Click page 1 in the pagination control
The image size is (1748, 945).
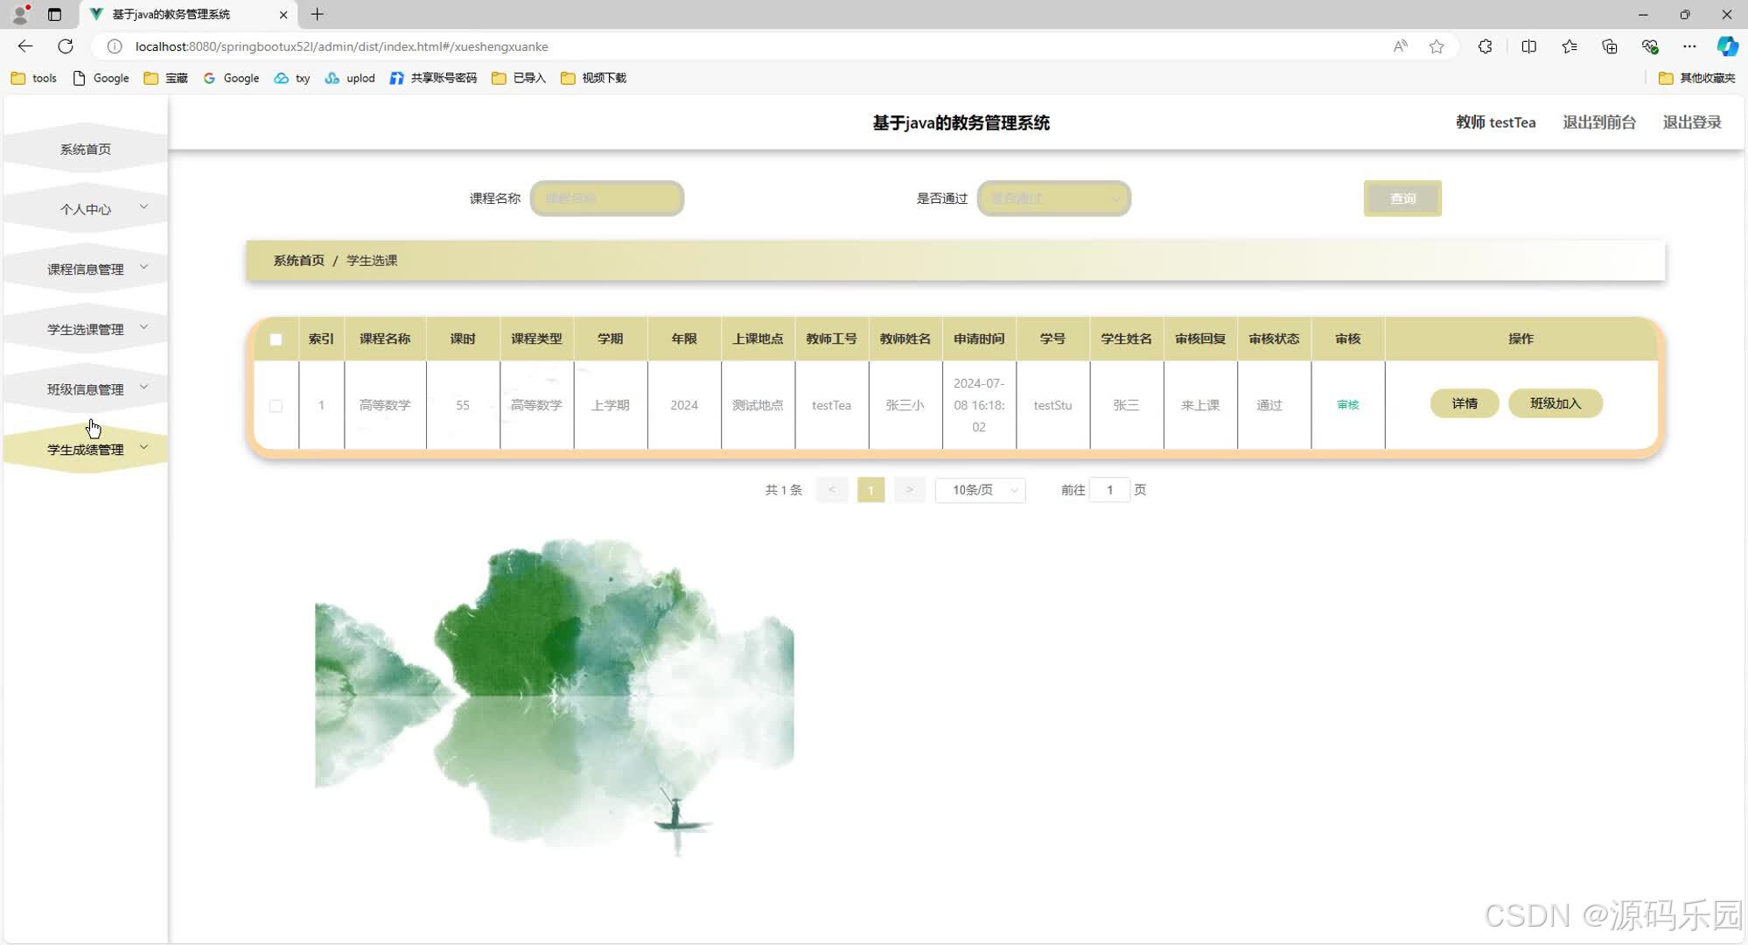871,490
